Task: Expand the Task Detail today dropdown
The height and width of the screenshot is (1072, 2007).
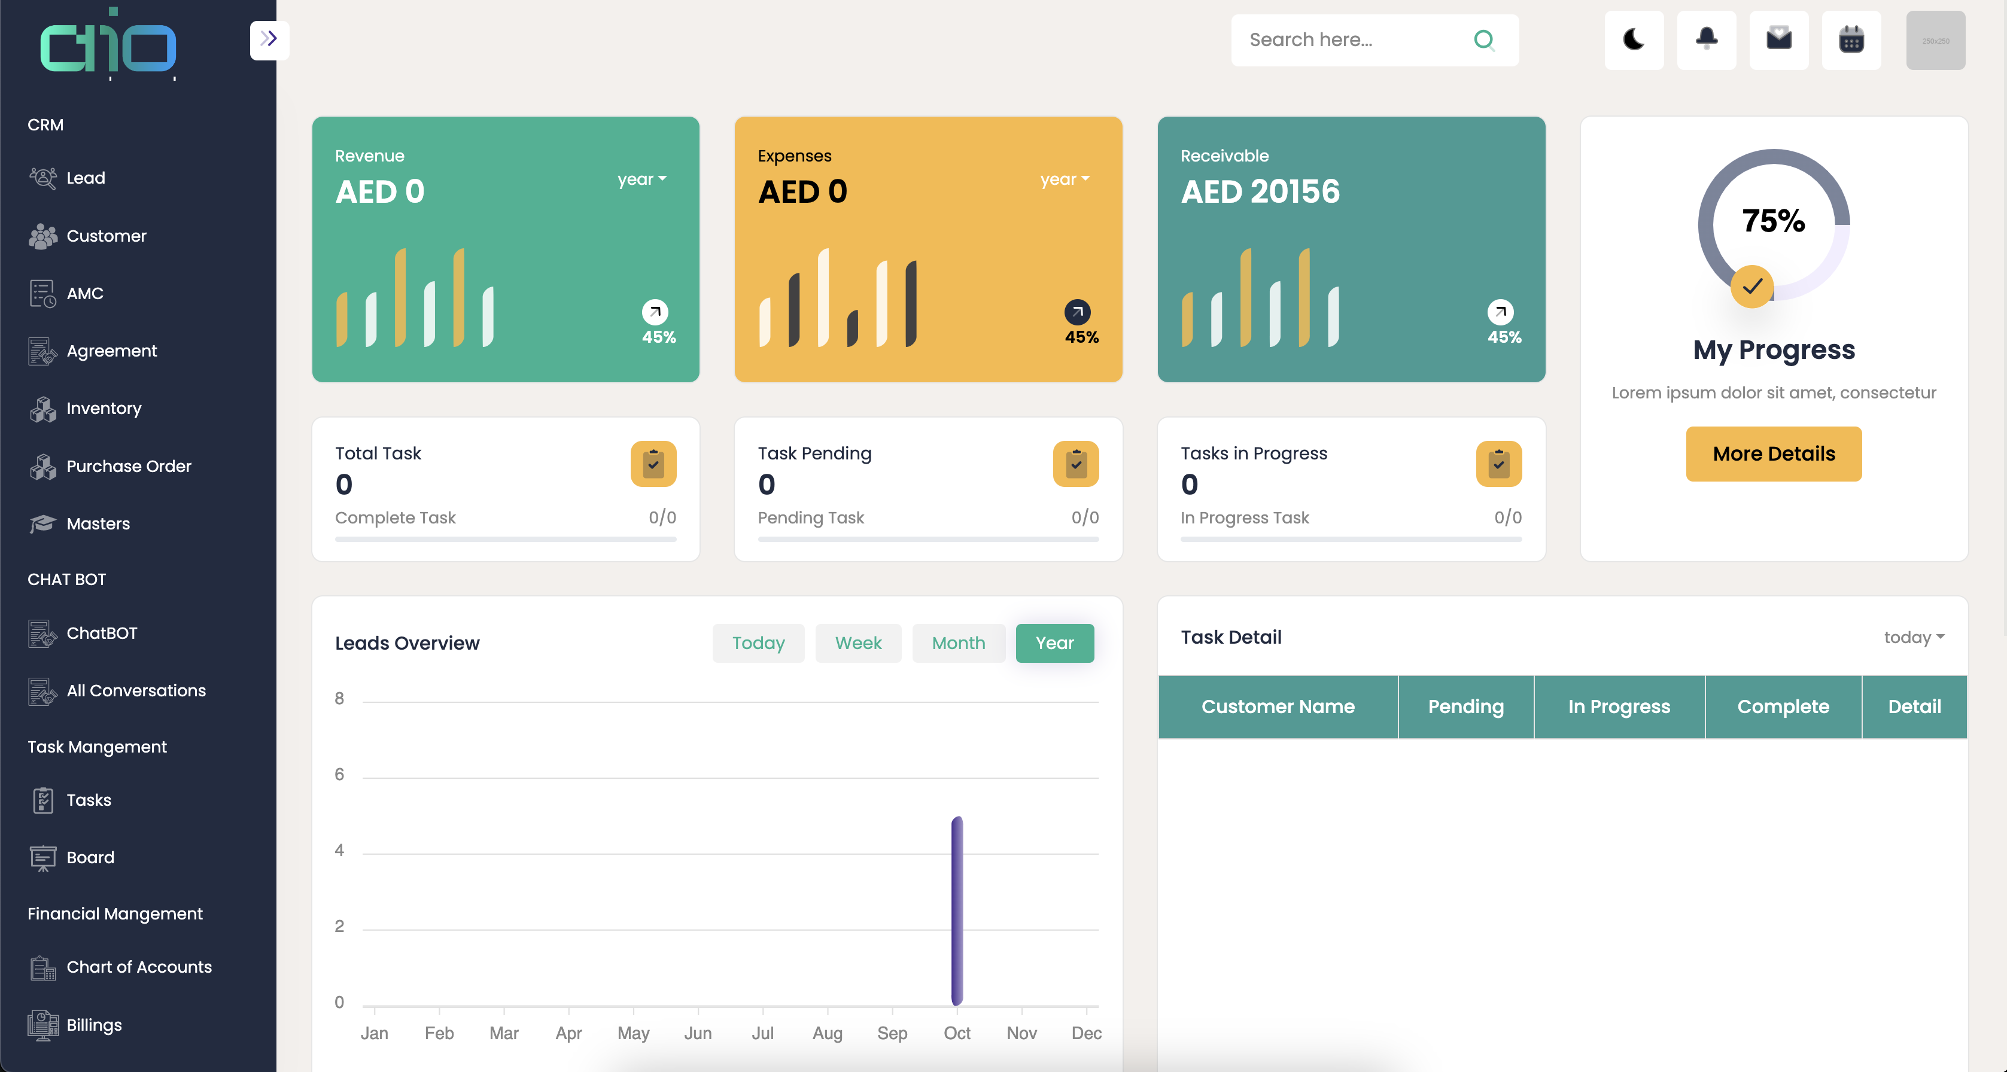Action: (1914, 637)
